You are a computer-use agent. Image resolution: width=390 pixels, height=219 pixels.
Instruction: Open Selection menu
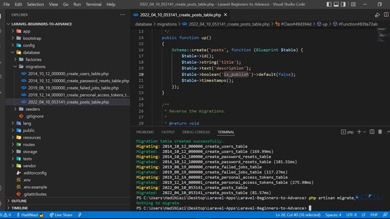pyautogui.click(x=35, y=4)
